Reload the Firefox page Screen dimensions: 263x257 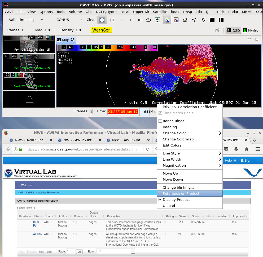coord(147,149)
